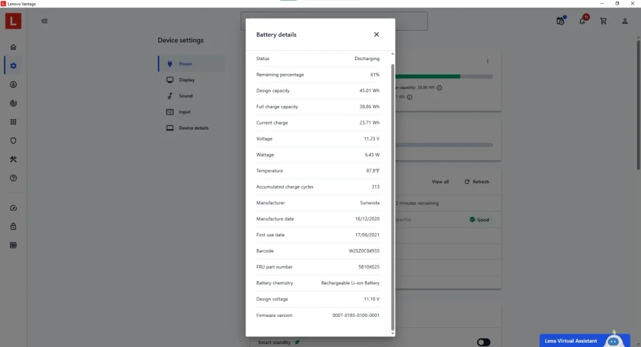The width and height of the screenshot is (641, 347).
Task: Click the 61% remaining percentage value
Action: (x=374, y=75)
